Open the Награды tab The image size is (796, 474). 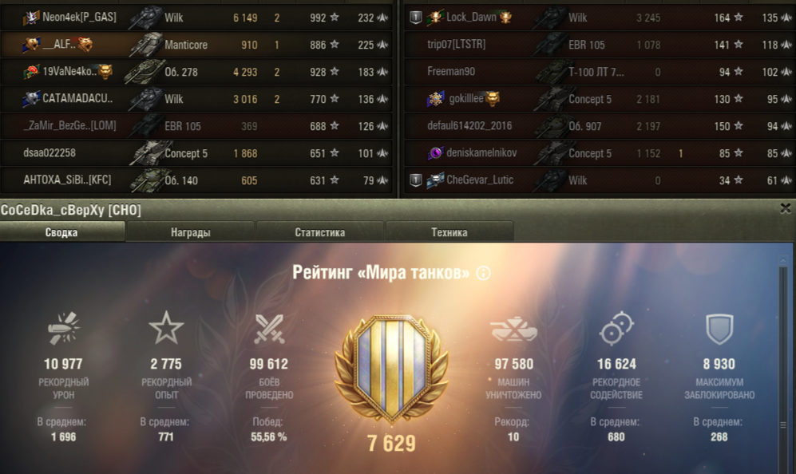click(x=190, y=232)
